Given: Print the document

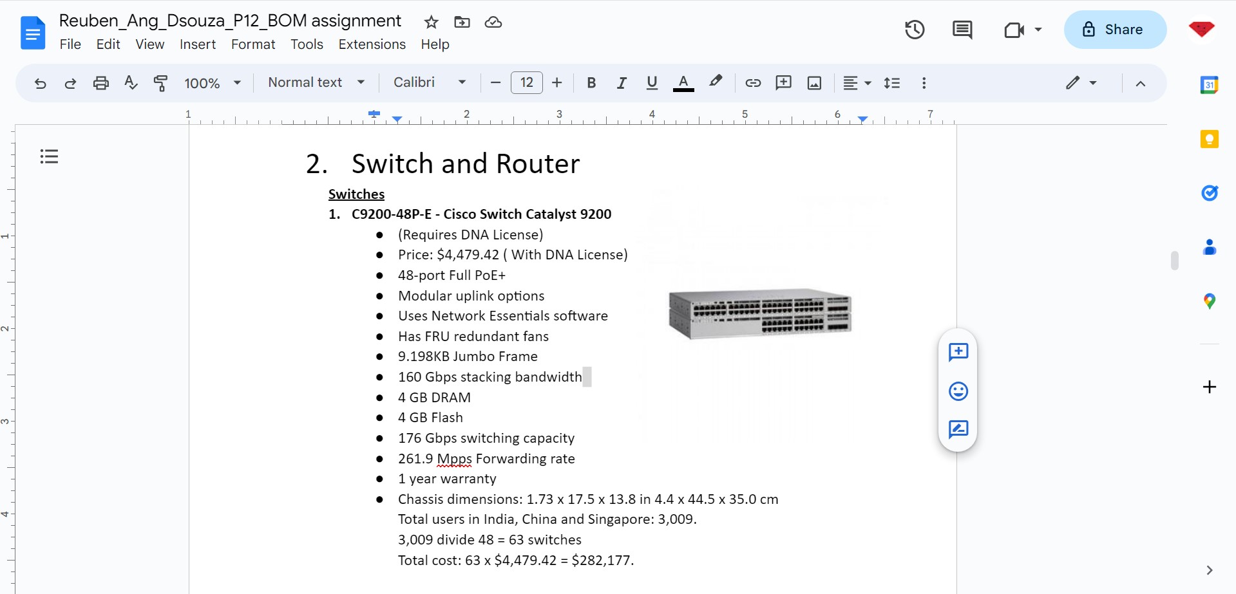Looking at the screenshot, I should pos(101,83).
